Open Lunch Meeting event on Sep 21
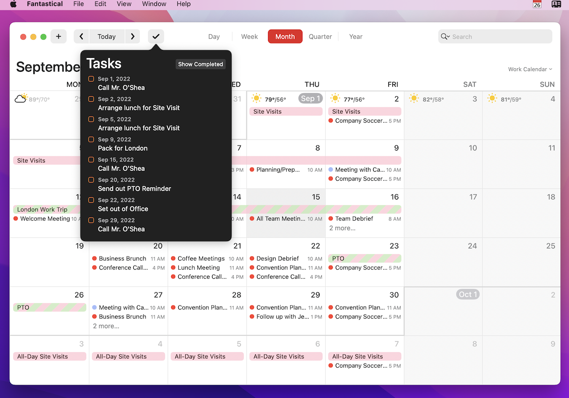The image size is (569, 398). pos(207,268)
